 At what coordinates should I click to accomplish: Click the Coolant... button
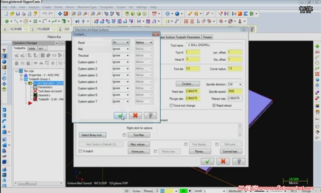point(188,84)
